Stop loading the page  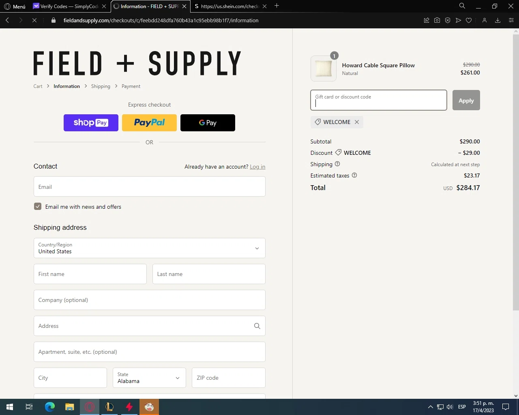pos(34,20)
